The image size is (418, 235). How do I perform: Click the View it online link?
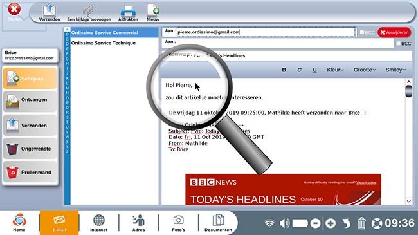[x=367, y=182]
